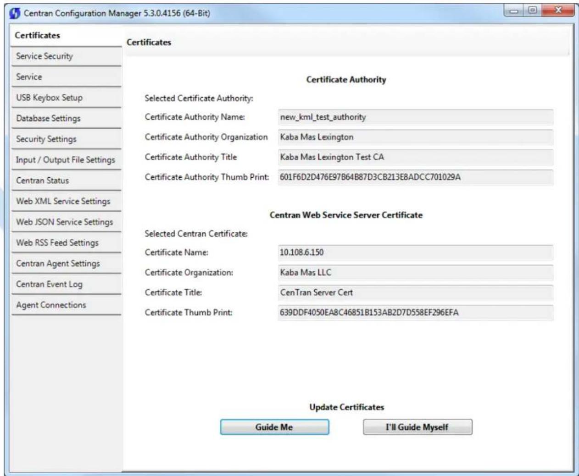
Task: Go to the Service settings page
Action: [x=67, y=77]
